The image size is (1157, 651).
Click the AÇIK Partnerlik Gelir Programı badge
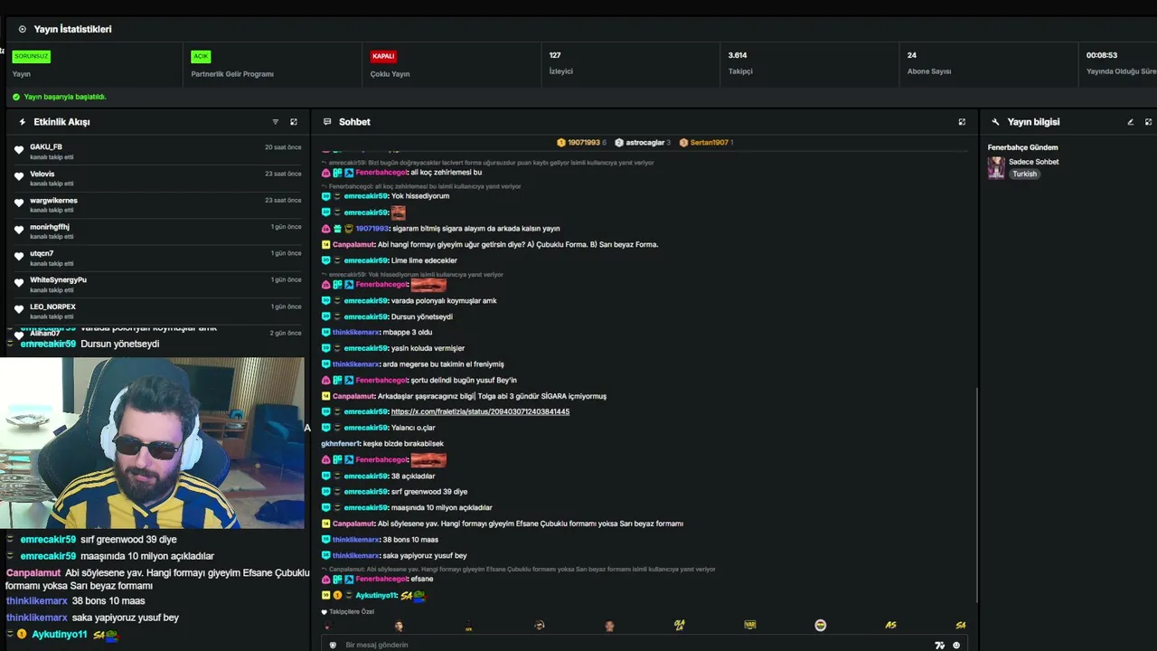201,56
